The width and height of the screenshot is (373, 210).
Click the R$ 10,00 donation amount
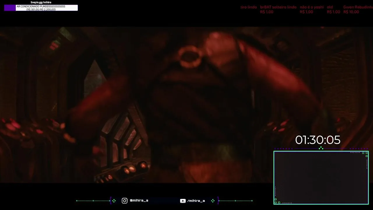click(351, 12)
